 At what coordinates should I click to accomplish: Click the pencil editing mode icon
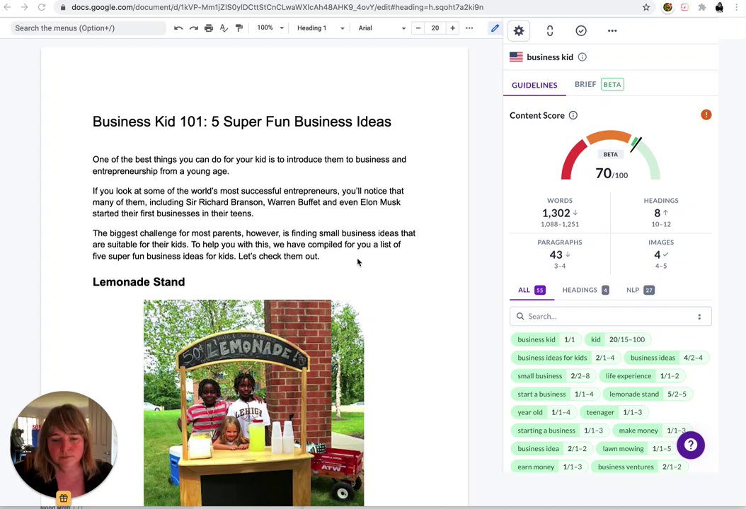495,28
